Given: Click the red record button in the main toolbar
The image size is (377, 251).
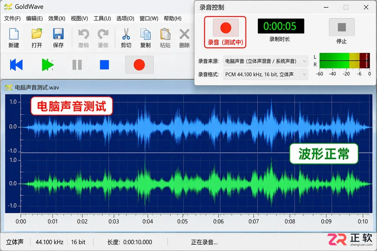Looking at the screenshot, I should 139,65.
